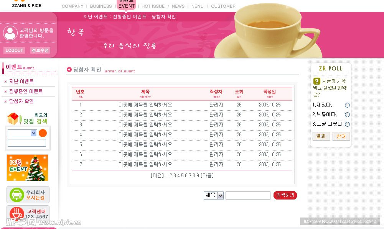Open the post title in row 1

[145, 105]
